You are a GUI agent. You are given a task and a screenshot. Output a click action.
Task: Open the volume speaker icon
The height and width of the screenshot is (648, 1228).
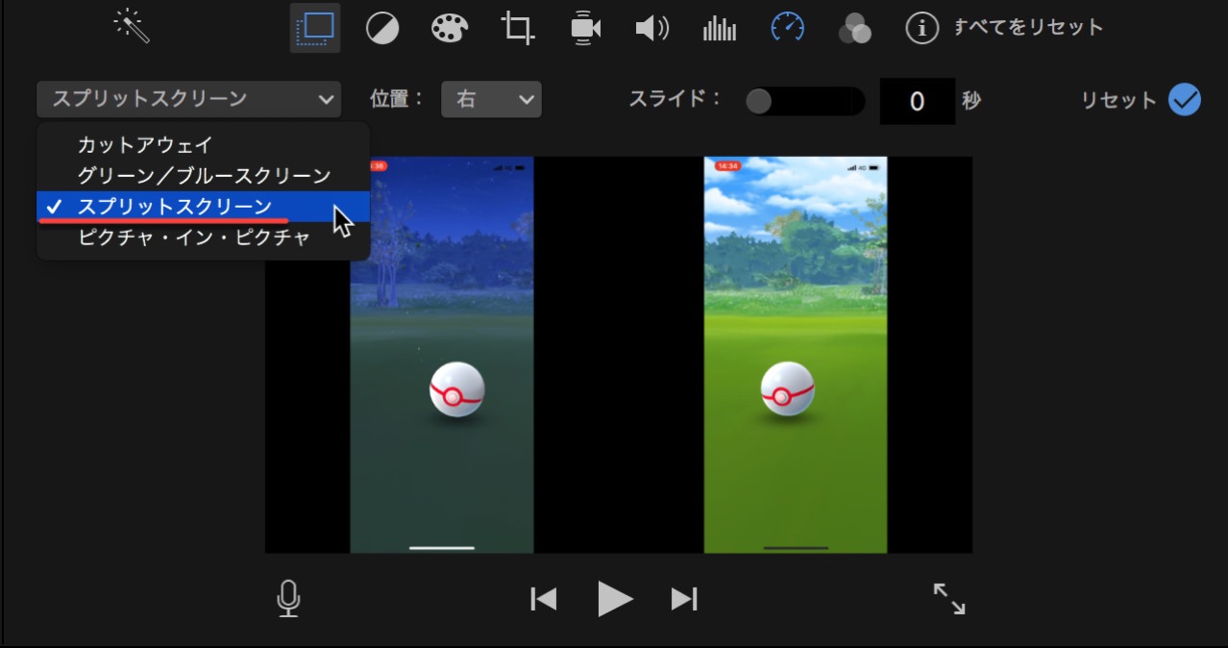[651, 28]
